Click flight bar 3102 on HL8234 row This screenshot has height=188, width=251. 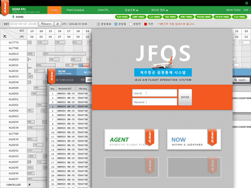(x=36, y=127)
